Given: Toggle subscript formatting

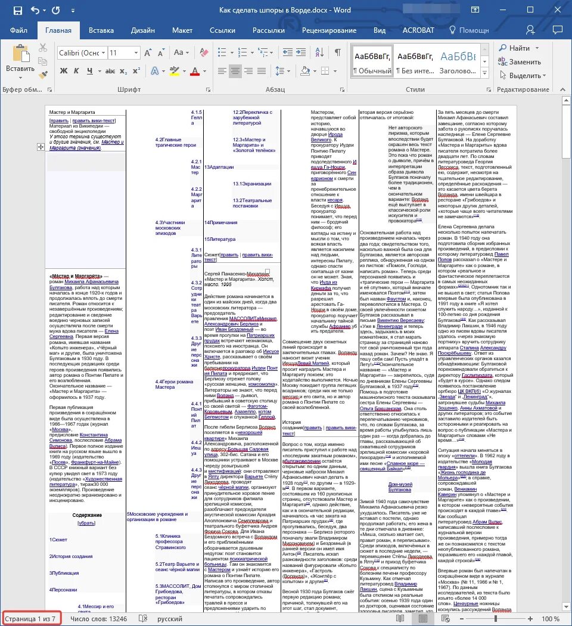Looking at the screenshot, I should [124, 71].
